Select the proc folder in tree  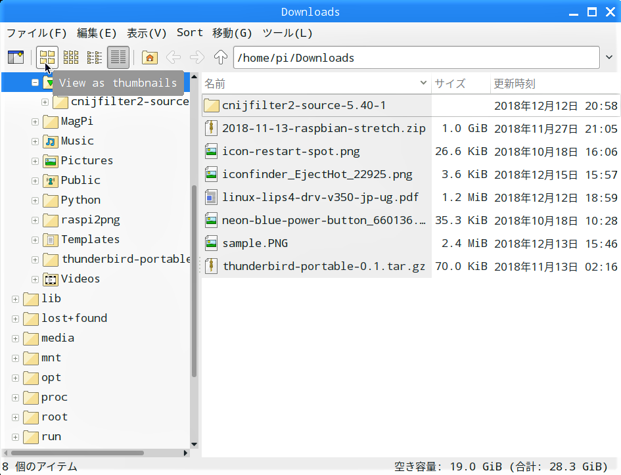pos(45,397)
